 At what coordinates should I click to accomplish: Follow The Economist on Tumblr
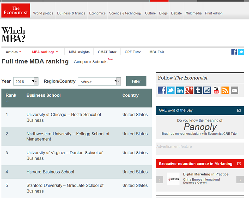pos(198,90)
